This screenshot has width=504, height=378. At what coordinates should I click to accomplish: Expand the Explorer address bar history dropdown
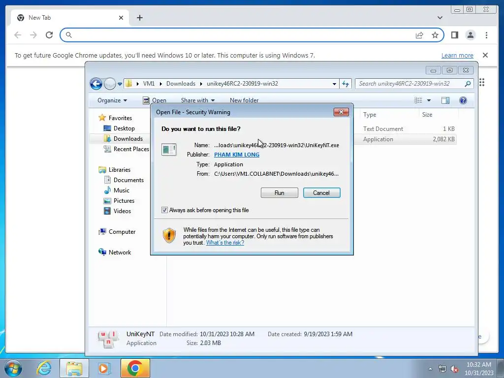(x=334, y=84)
